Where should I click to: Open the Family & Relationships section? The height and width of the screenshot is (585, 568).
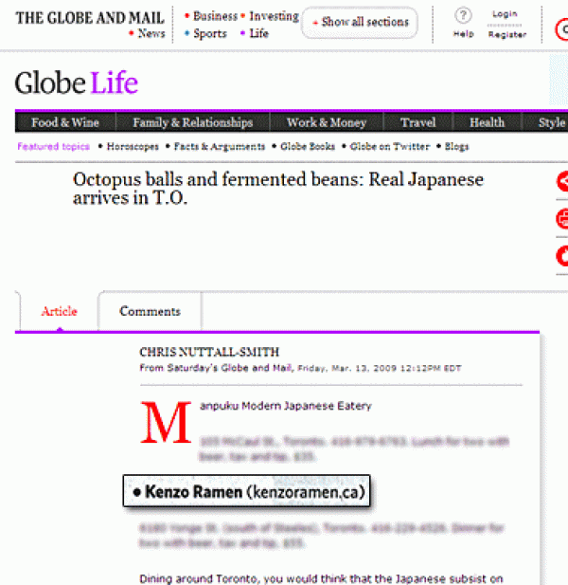point(192,122)
